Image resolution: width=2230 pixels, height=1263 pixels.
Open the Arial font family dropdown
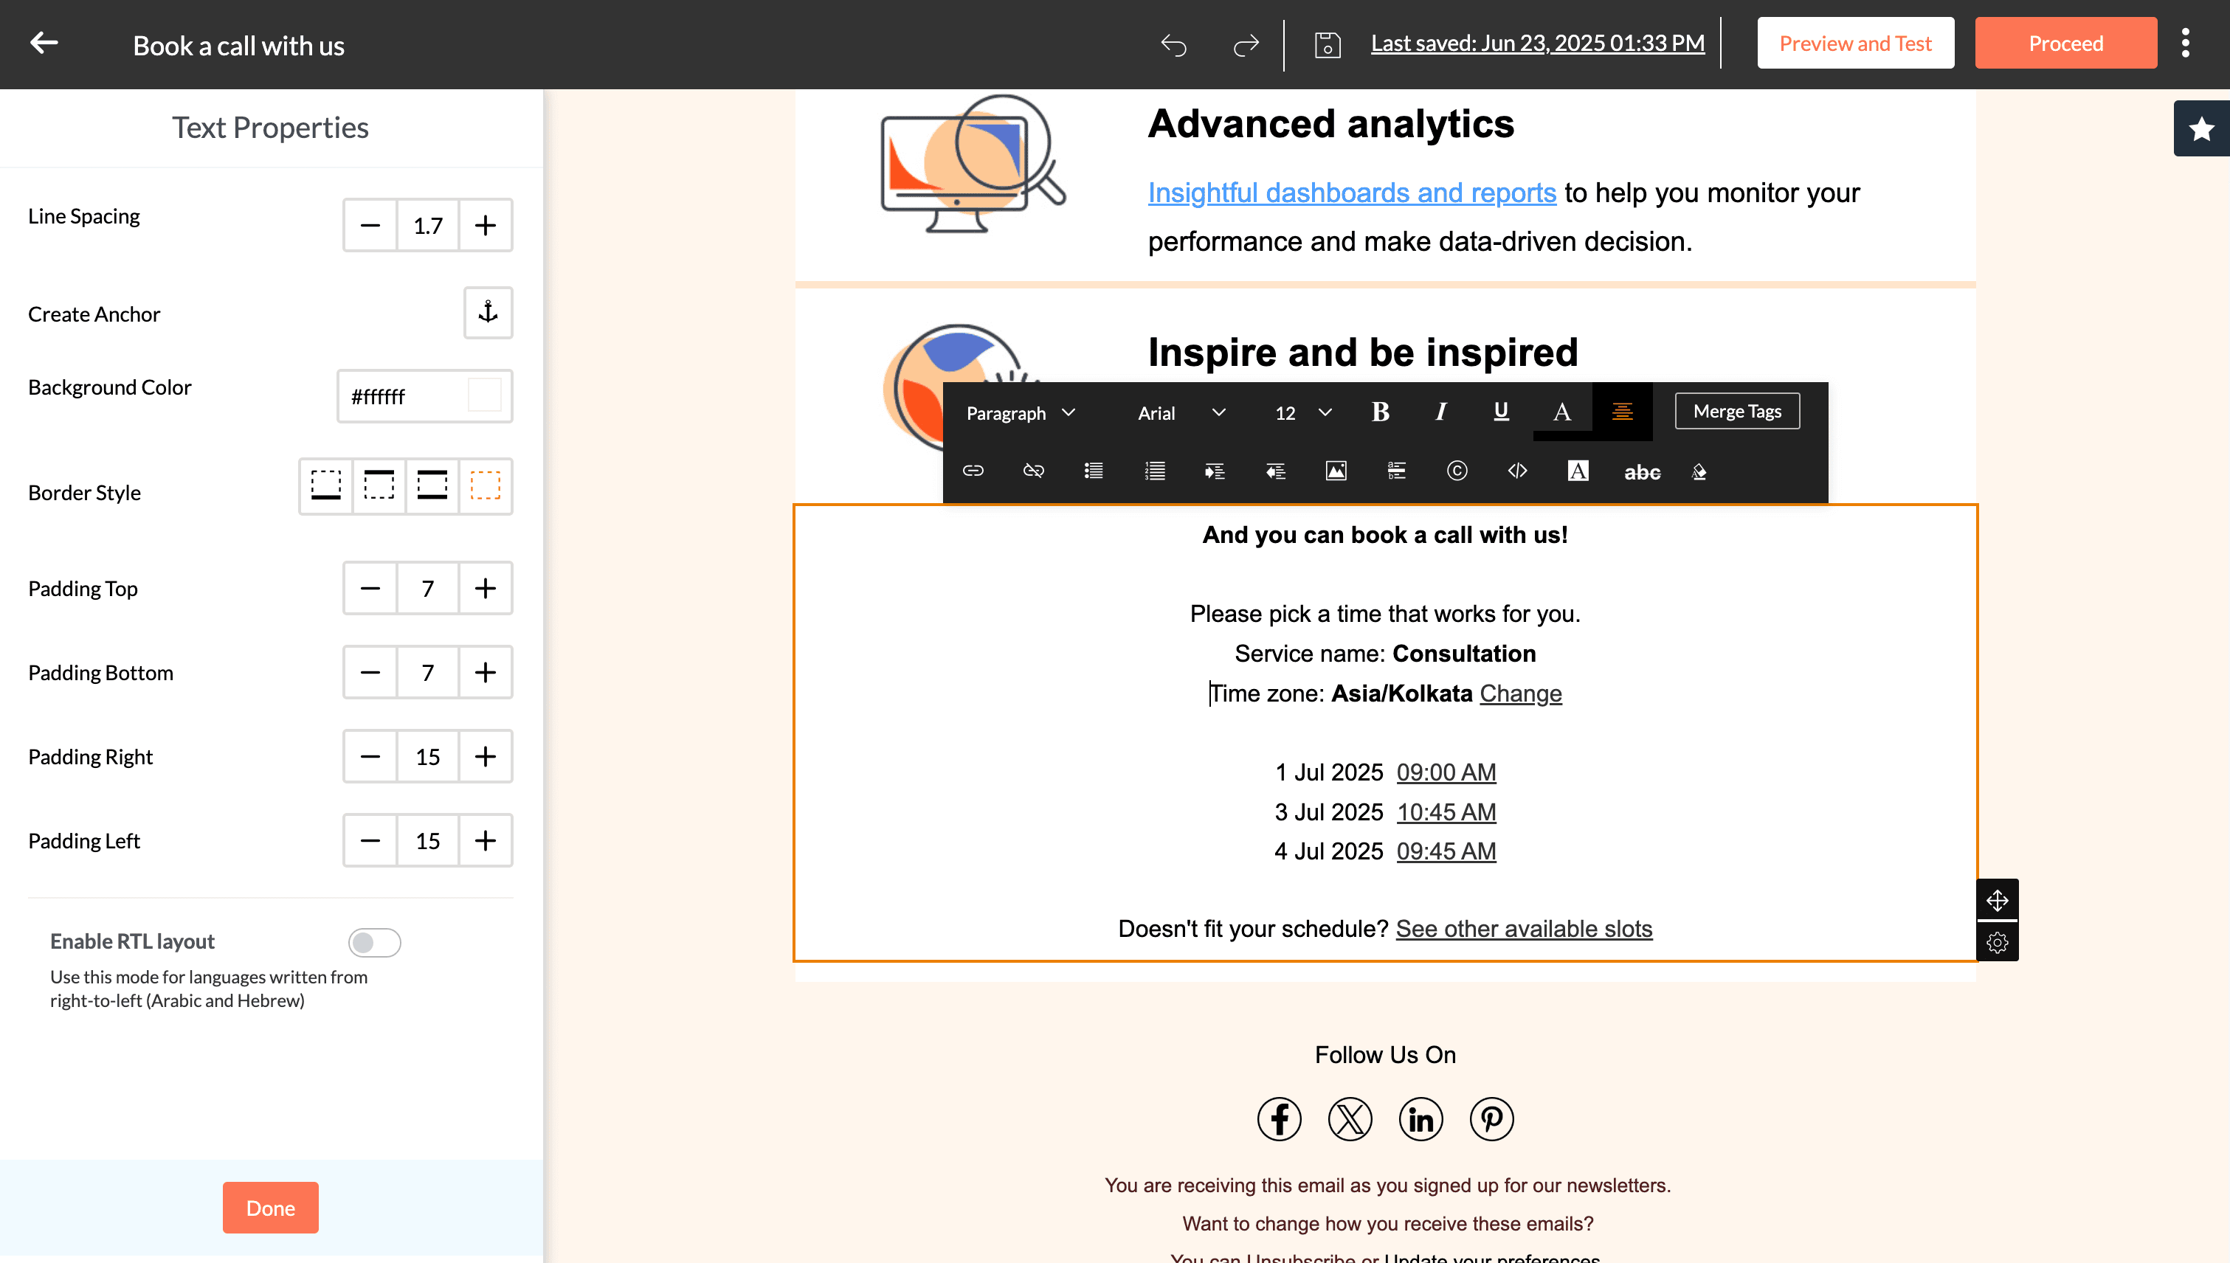[1180, 412]
